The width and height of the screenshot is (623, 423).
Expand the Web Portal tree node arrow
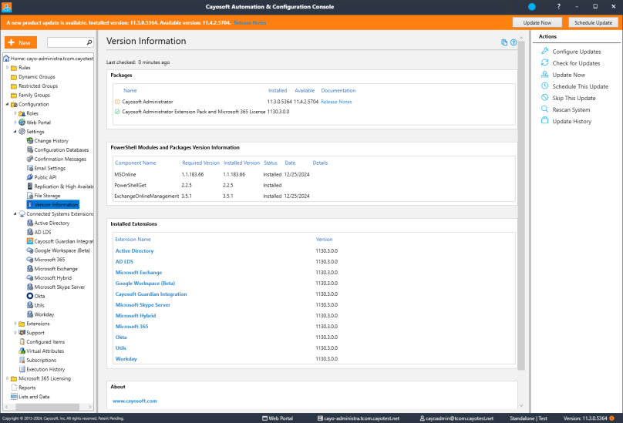(x=15, y=123)
